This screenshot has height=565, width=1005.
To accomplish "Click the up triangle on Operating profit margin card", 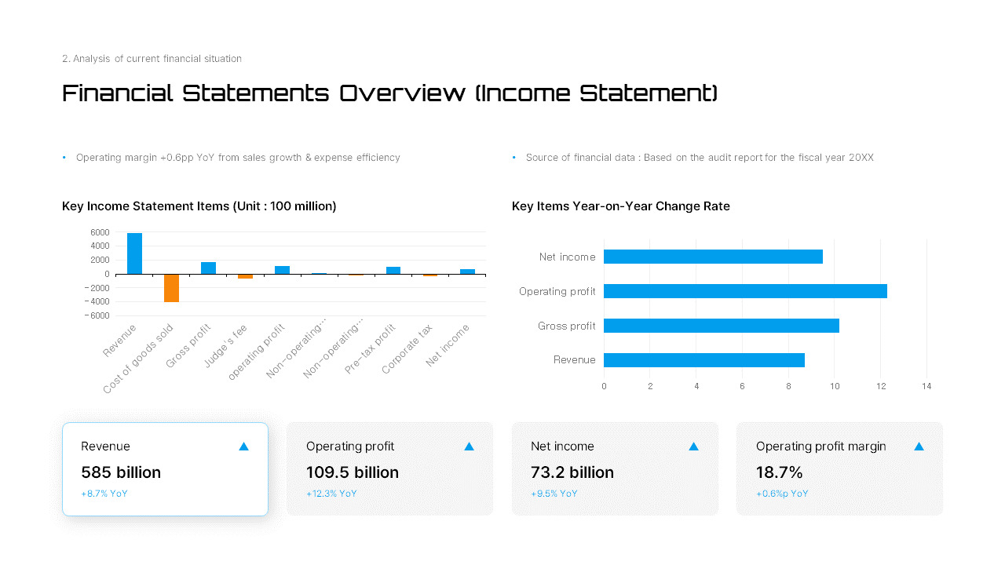I will [x=919, y=447].
